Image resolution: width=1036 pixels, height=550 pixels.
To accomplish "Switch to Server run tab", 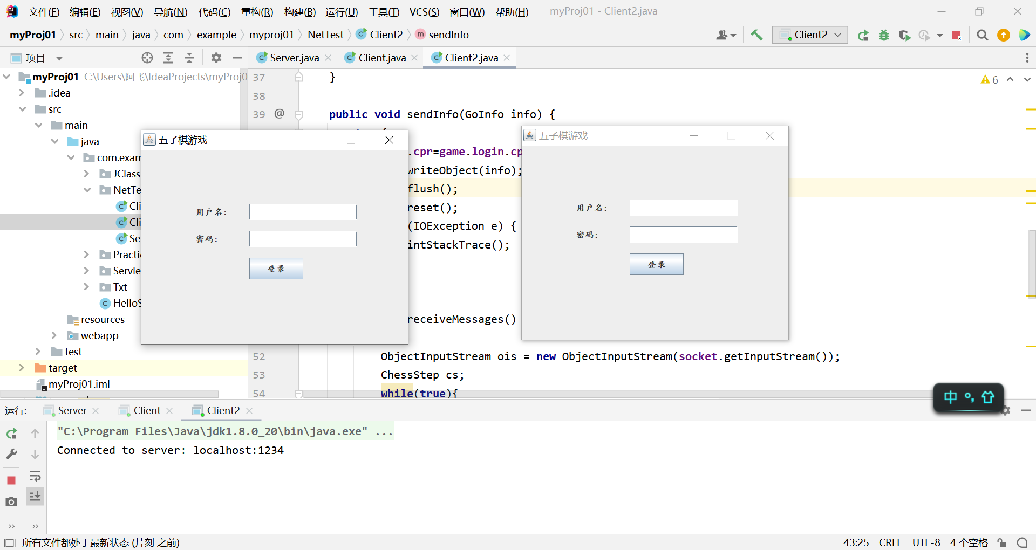I will point(72,411).
